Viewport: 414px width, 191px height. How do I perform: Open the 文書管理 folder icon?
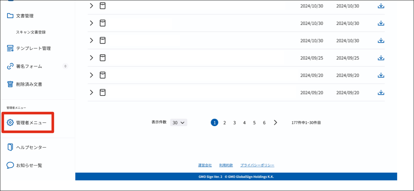[10, 15]
